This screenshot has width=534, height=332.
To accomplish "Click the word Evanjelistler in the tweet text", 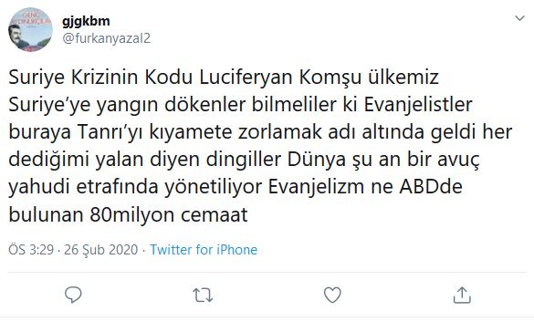I will 418,105.
